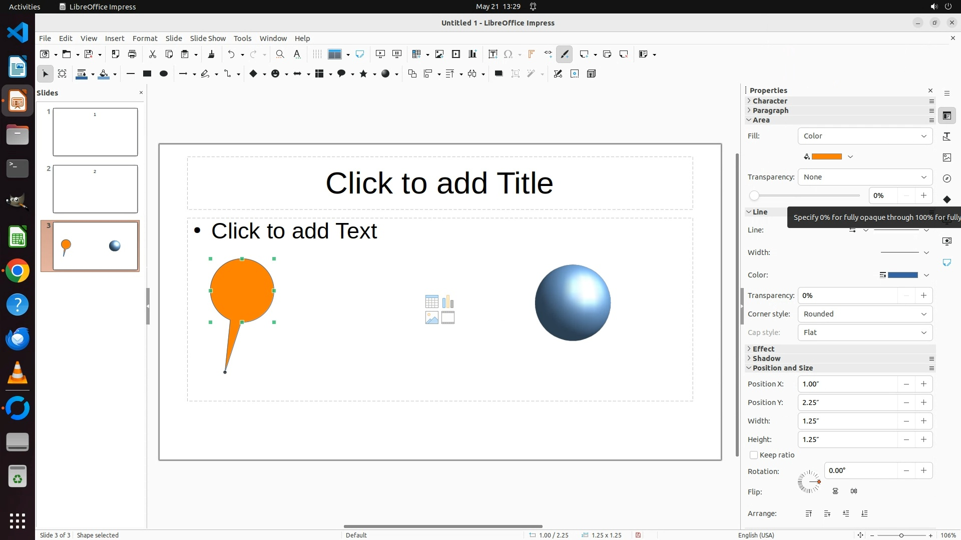The image size is (961, 540).
Task: Decrease the shape Height value
Action: tap(906, 439)
